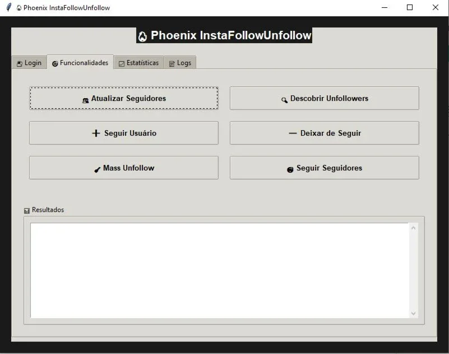This screenshot has width=449, height=354.
Task: Switch to the Login tab
Action: (29, 63)
